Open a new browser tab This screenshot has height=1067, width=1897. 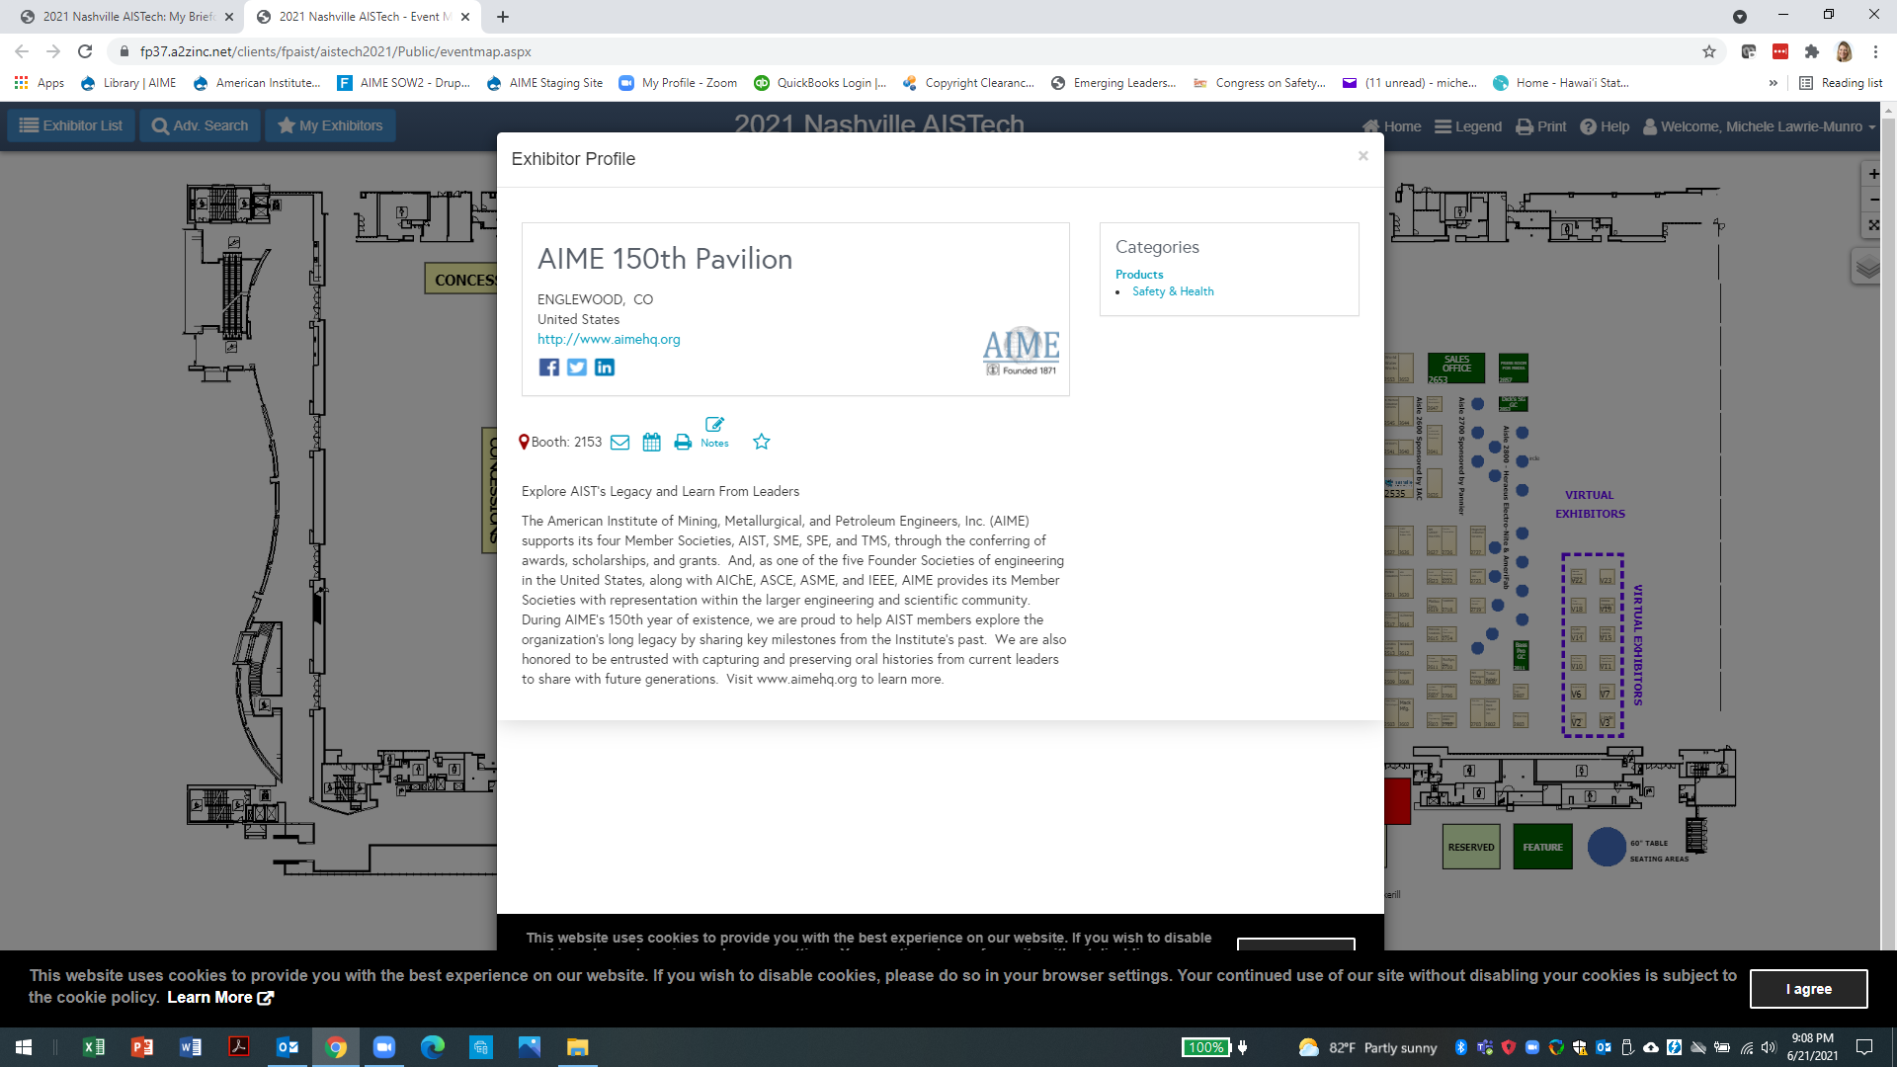point(503,17)
